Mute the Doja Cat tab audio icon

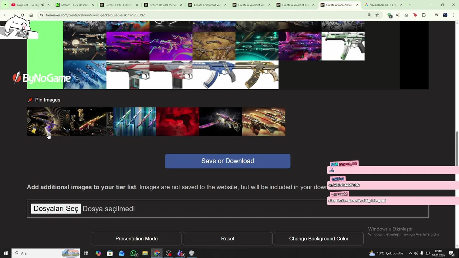point(43,5)
